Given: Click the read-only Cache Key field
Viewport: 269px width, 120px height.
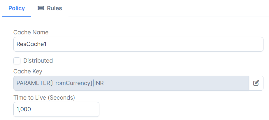Looking at the screenshot, I should [x=131, y=83].
